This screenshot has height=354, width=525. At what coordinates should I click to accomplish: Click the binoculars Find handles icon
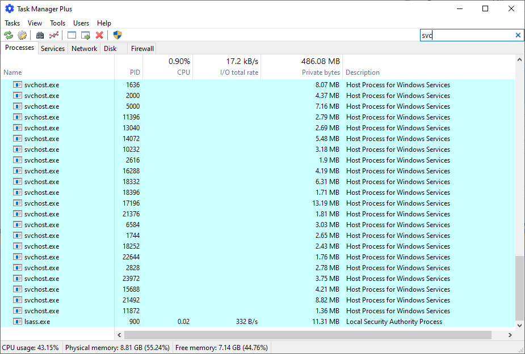40,35
